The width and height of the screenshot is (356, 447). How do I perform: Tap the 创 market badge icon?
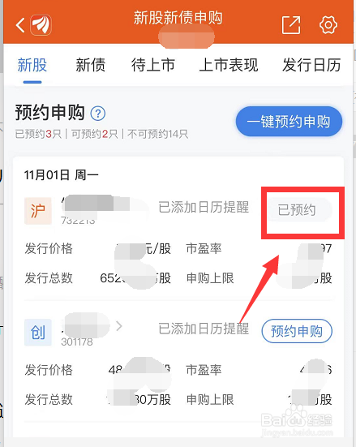tap(38, 332)
